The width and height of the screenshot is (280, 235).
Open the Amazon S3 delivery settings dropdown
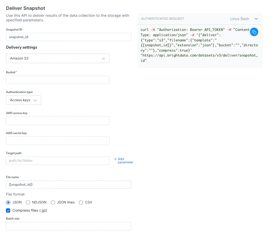[57, 58]
